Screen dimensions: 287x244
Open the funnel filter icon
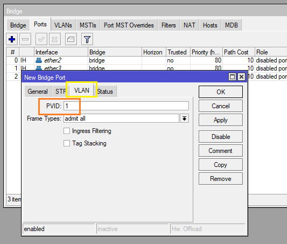pos(87,39)
